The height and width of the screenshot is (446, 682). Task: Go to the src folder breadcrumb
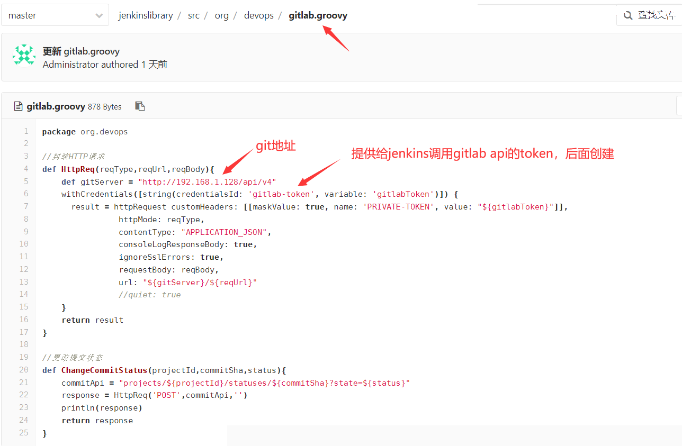point(194,15)
